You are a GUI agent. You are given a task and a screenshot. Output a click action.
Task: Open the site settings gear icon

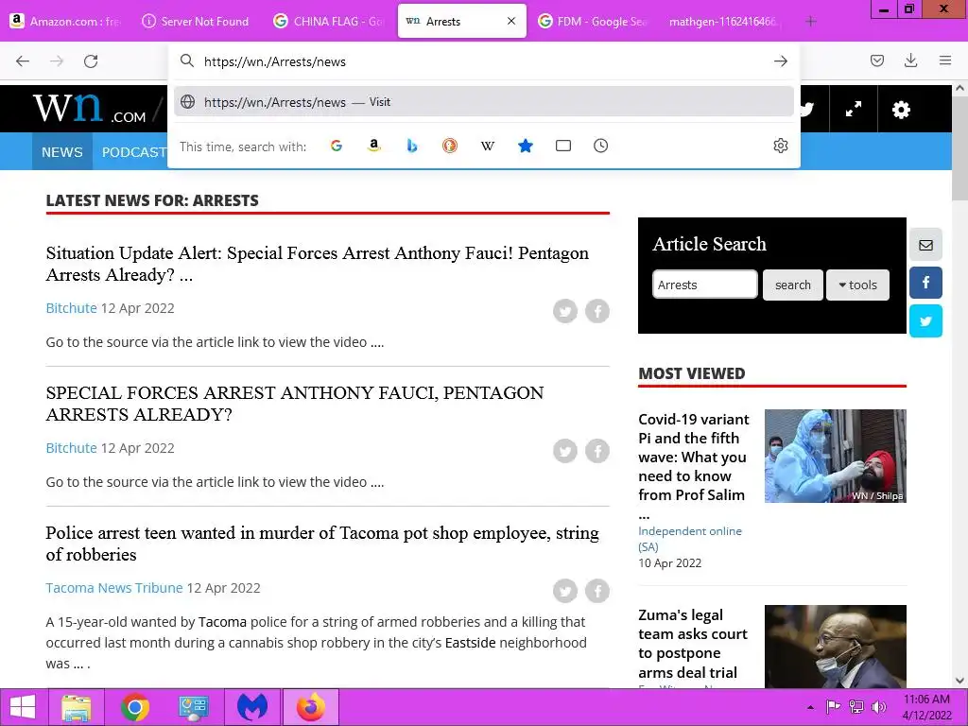coord(901,110)
